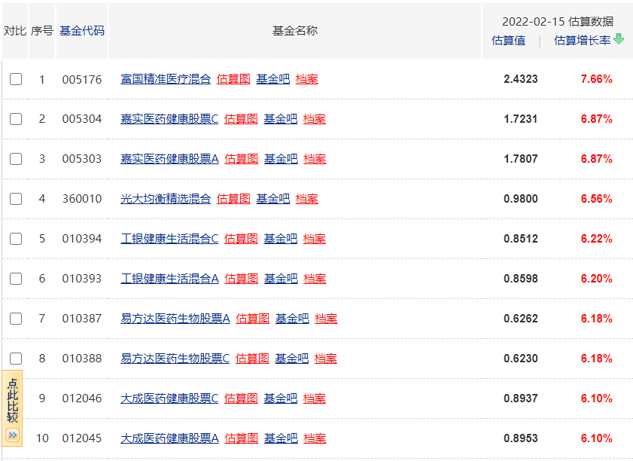
Task: Open 基金吧 for 工银健康生活混合A
Action: tap(281, 279)
